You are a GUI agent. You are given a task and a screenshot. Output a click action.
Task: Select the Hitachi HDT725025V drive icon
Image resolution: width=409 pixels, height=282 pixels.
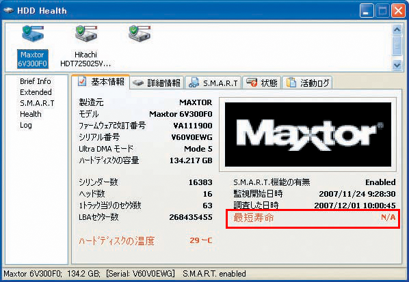tap(86, 34)
